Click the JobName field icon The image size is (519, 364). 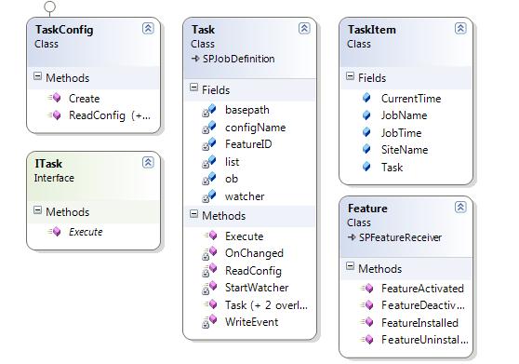coord(366,115)
